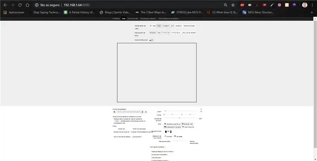Toggle the 'Audio bidireccional' switch
The image size is (317, 161).
[151, 40]
